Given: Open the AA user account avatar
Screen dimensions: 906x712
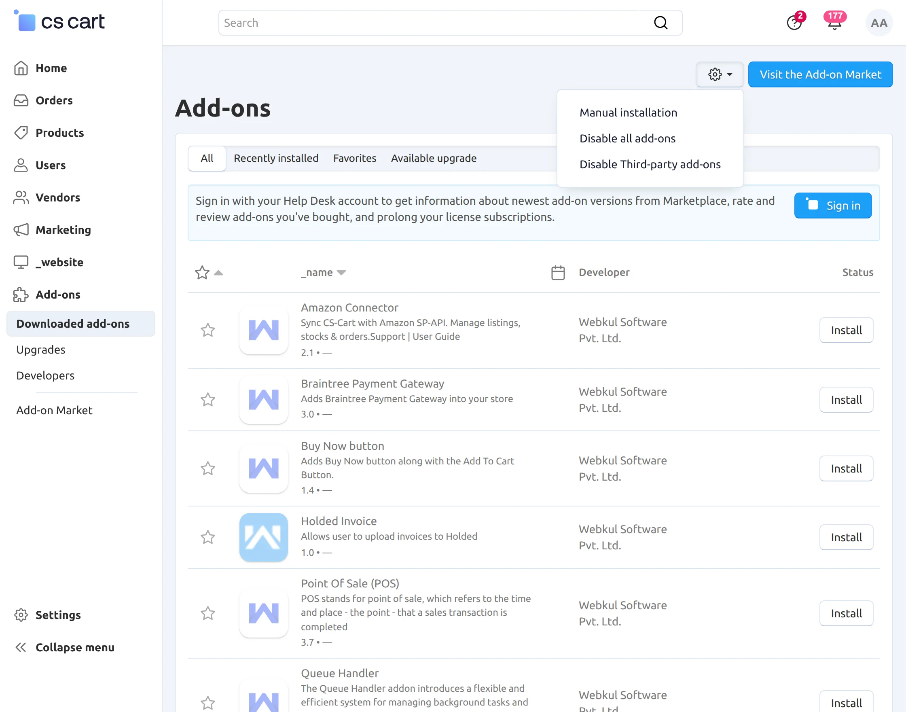Looking at the screenshot, I should click(x=879, y=23).
